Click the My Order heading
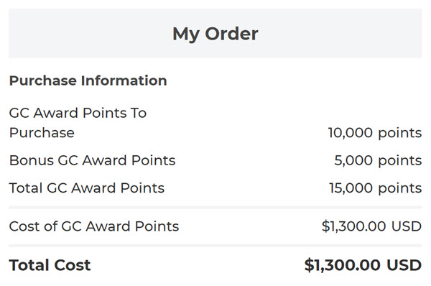Viewport: 431px width, 286px height. click(x=215, y=34)
